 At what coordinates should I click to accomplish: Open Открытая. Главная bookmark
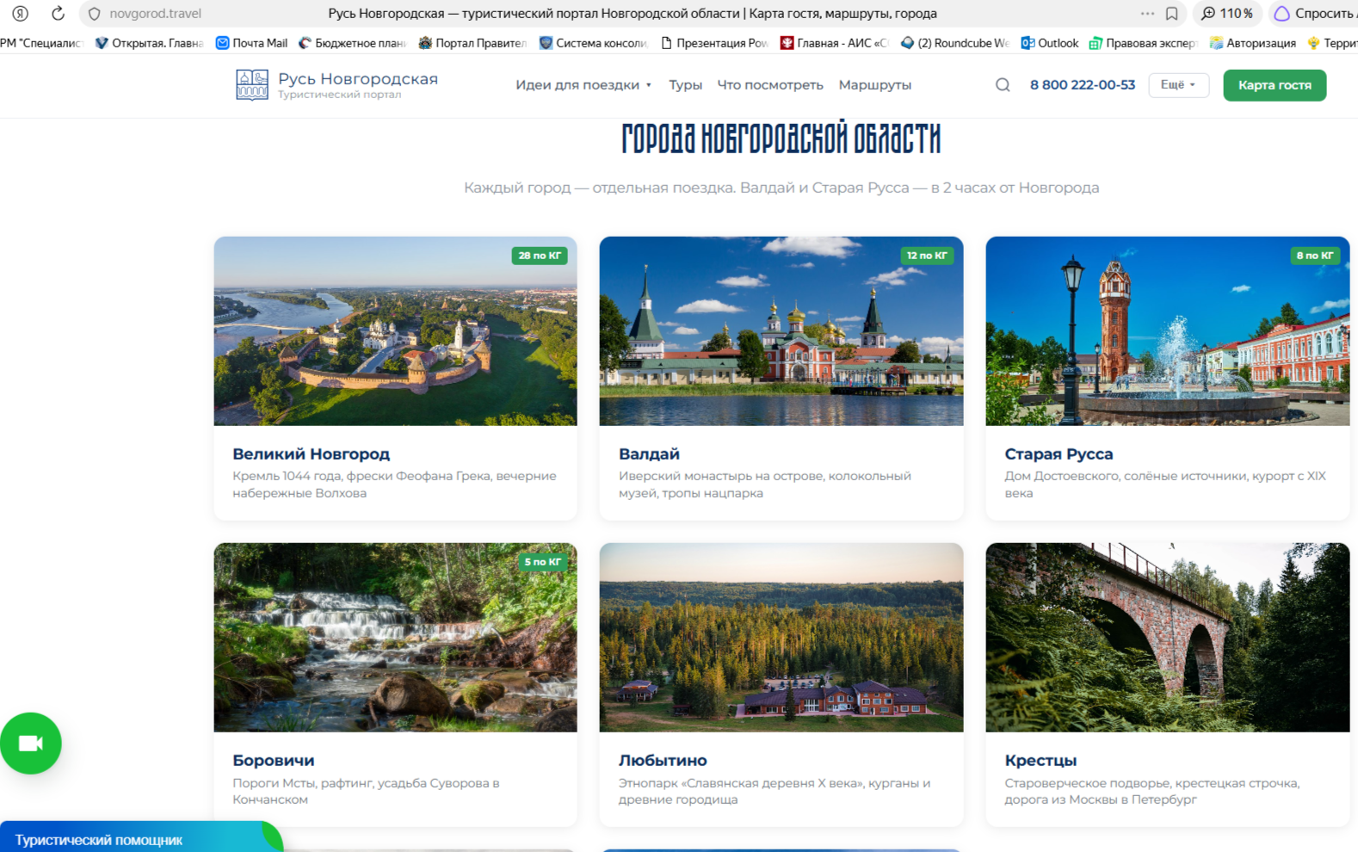150,43
